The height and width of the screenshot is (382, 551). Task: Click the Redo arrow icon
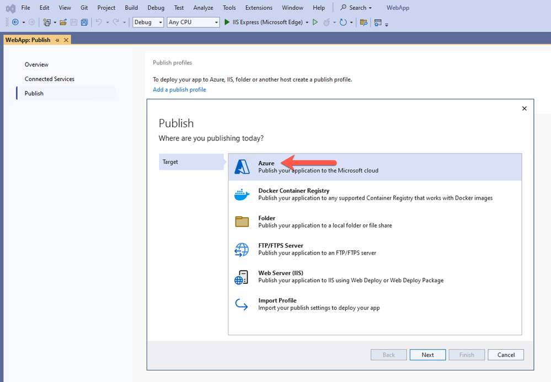(x=116, y=22)
